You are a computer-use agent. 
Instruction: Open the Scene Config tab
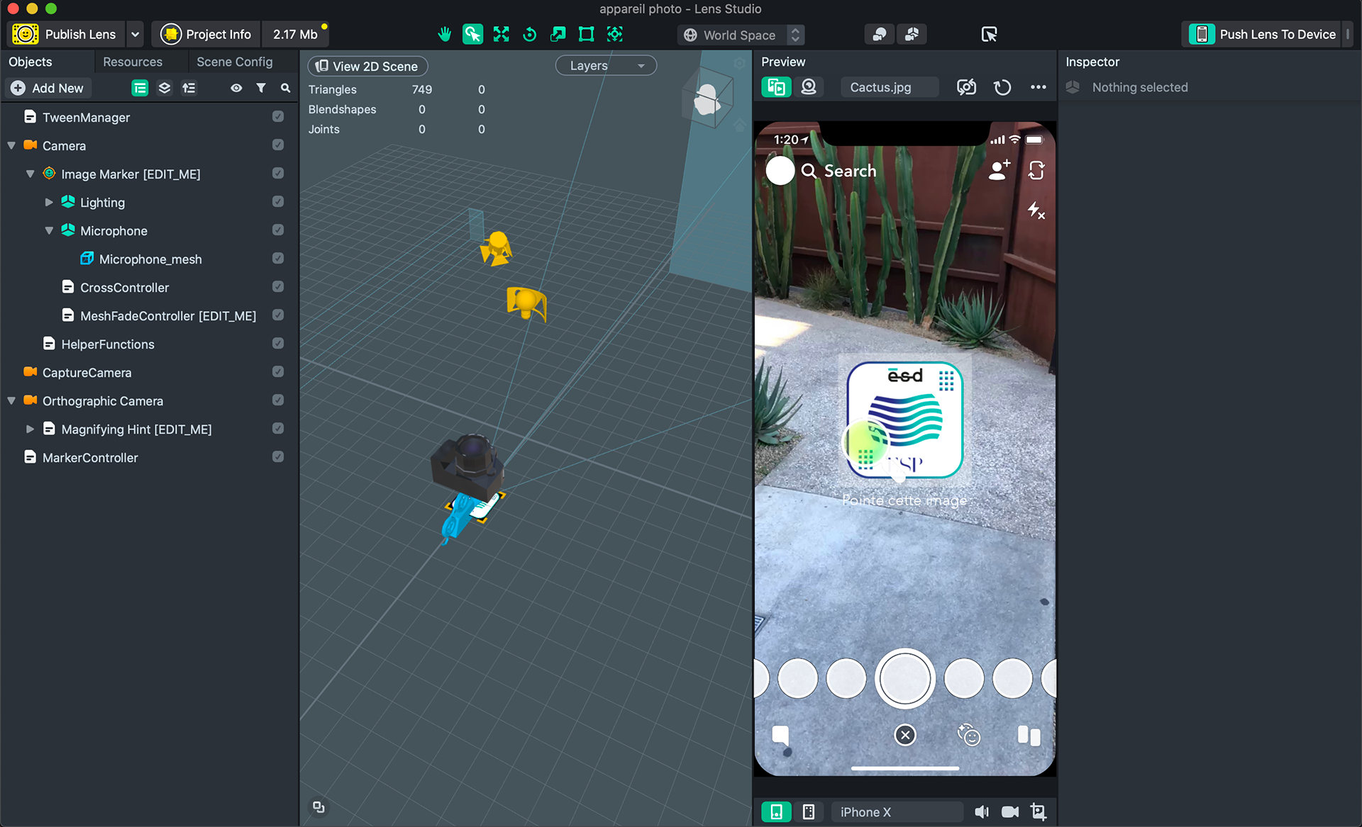coord(234,62)
